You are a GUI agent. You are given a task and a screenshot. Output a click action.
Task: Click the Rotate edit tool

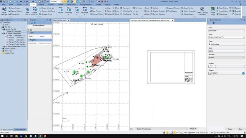pos(108,14)
